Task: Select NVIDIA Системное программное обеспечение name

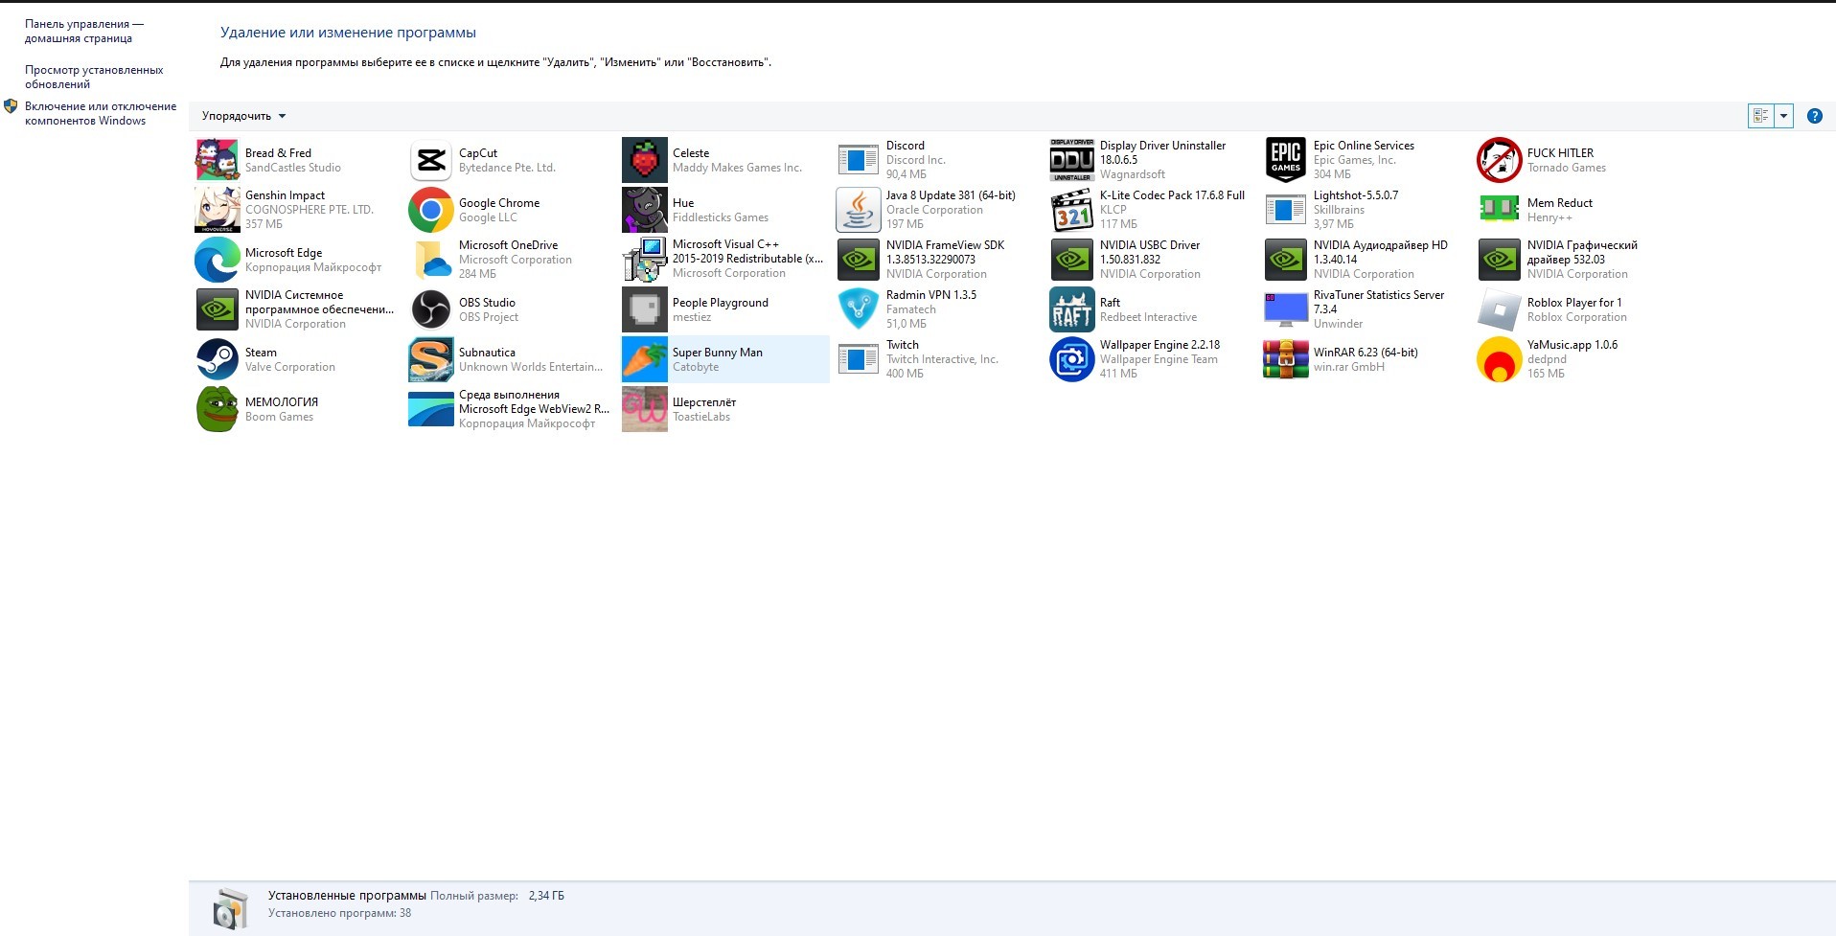Action: [x=319, y=302]
